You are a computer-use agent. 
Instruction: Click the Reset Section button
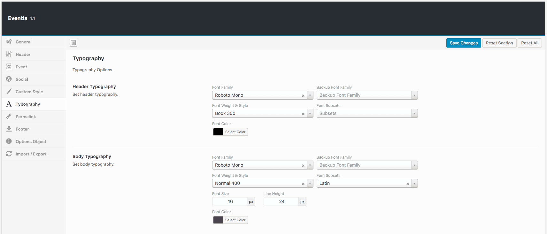point(499,43)
